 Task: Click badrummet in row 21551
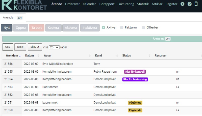50,103
